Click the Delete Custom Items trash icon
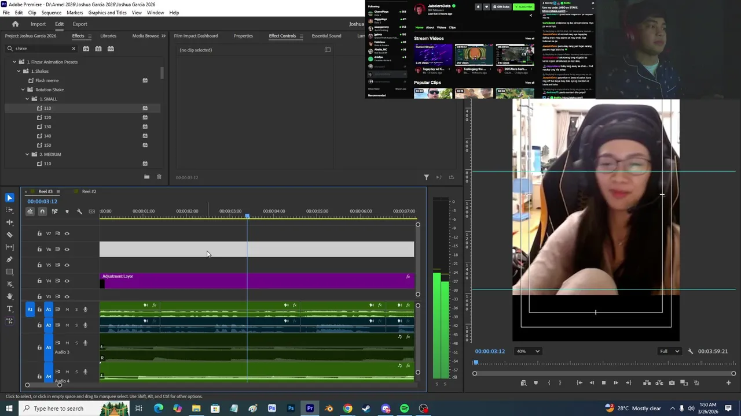The image size is (741, 416). (159, 177)
